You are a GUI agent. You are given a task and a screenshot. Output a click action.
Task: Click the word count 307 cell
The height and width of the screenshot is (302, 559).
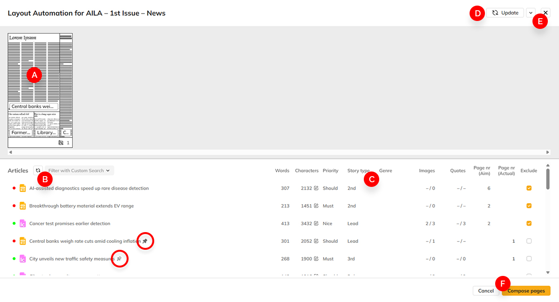click(x=285, y=188)
